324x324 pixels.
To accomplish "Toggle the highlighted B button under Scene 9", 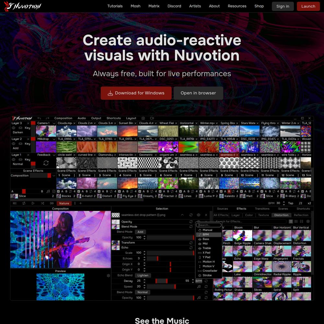I will coord(229,191).
